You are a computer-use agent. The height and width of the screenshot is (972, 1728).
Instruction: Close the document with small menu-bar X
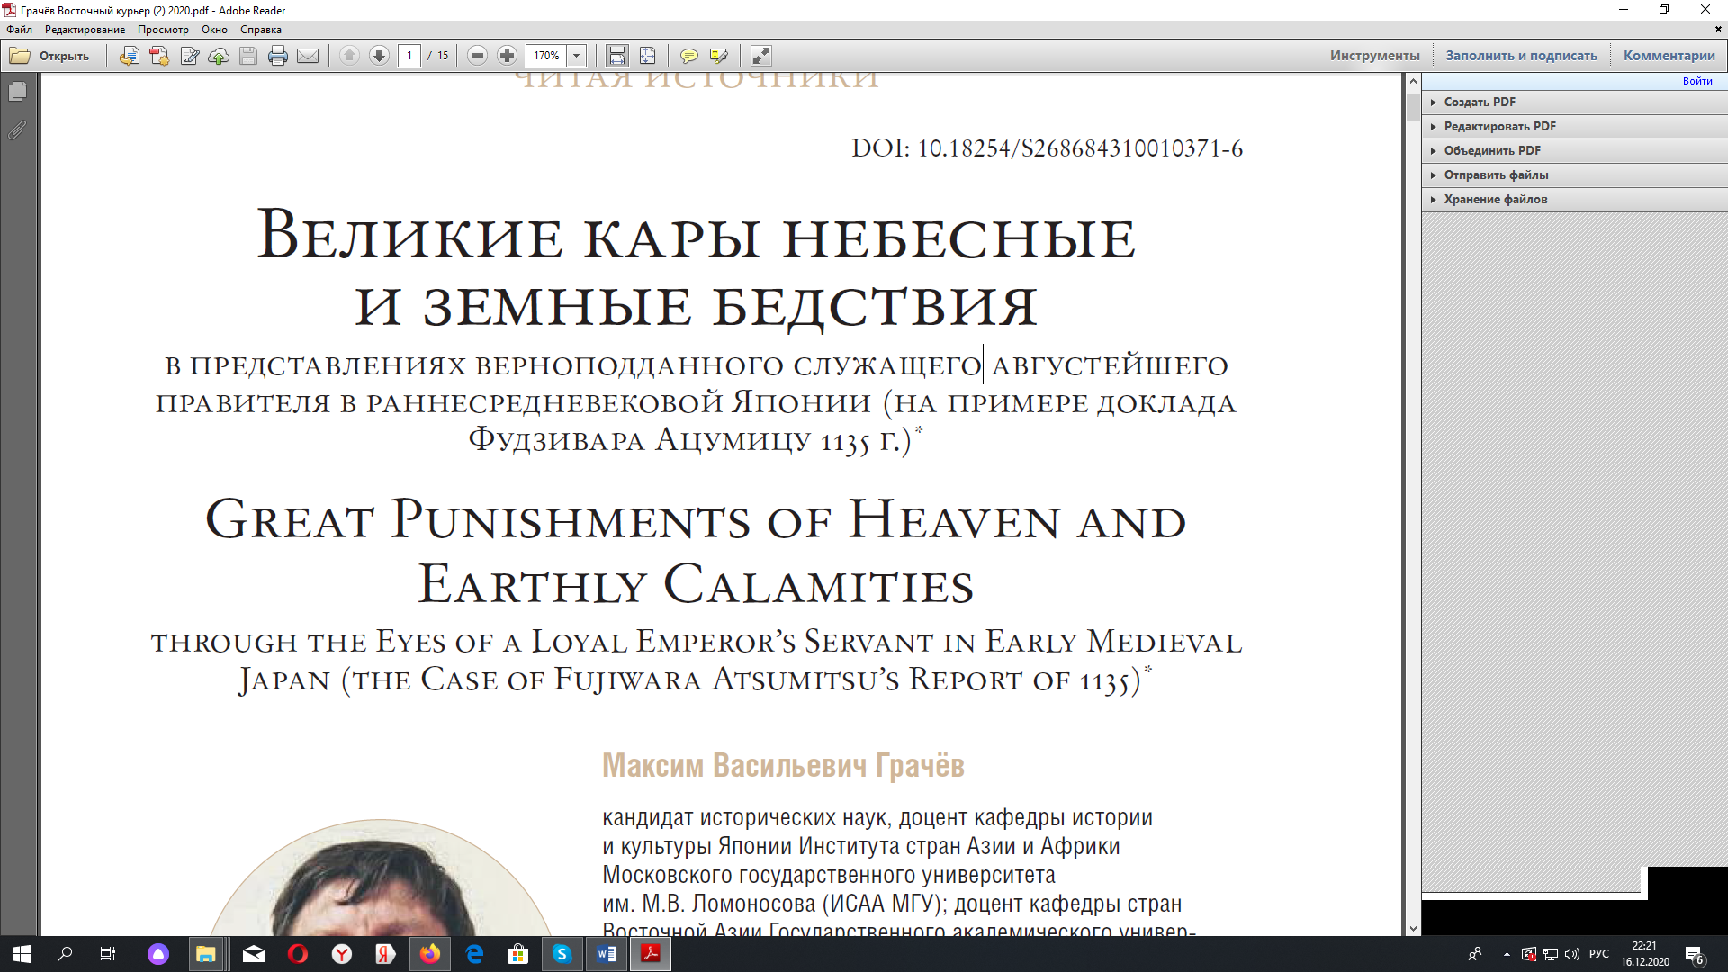click(1718, 30)
